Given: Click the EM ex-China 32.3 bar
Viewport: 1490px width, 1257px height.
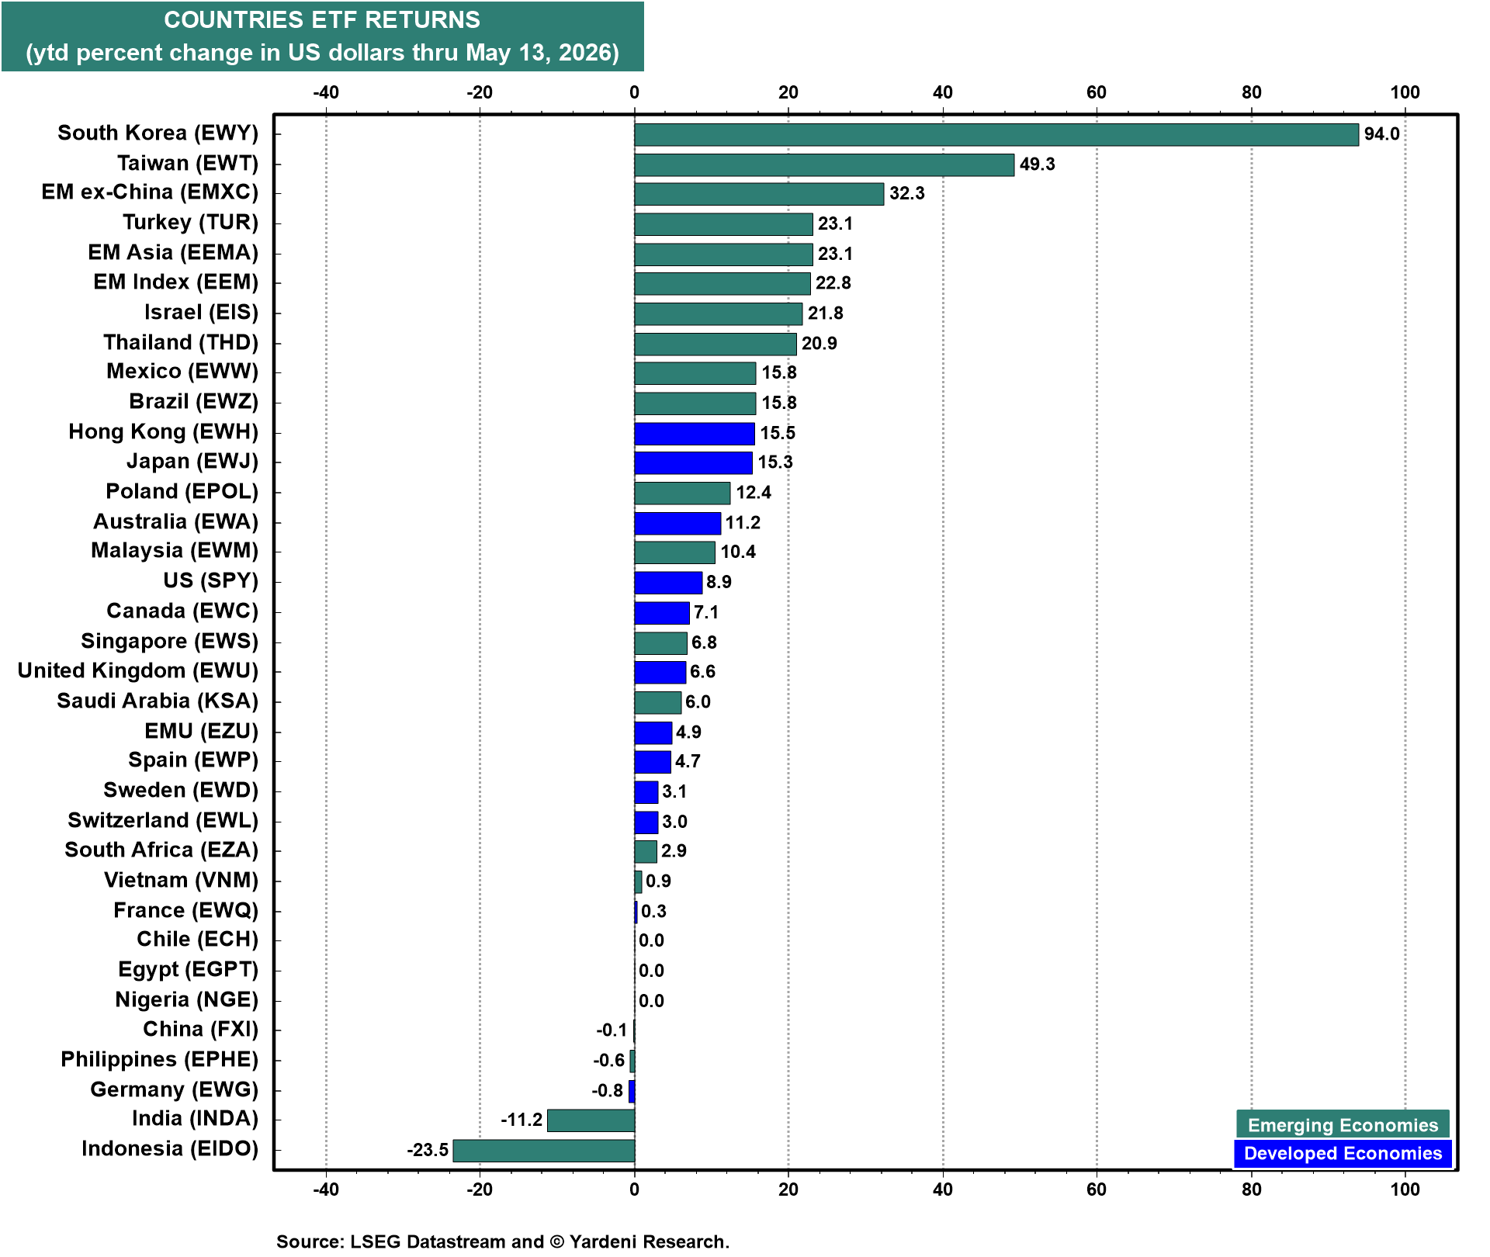Looking at the screenshot, I should pos(759,194).
